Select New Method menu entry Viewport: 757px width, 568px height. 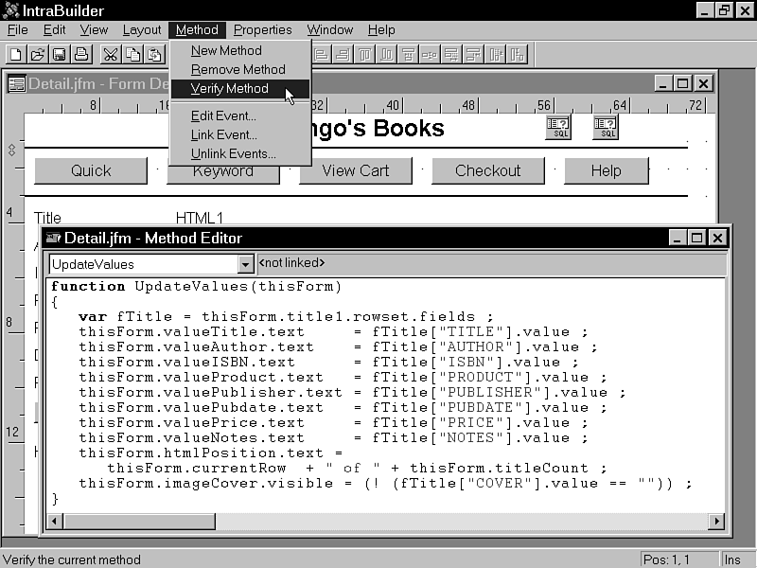tap(226, 51)
